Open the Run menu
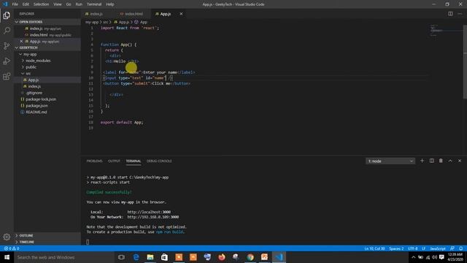 (x=79, y=4)
